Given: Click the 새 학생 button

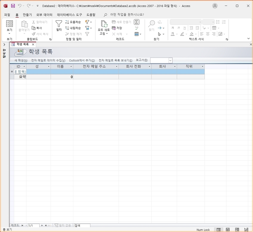Looking at the screenshot, I should click(21, 60).
